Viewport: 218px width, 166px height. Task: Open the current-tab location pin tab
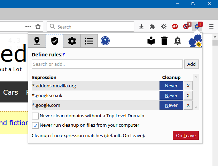(37, 41)
